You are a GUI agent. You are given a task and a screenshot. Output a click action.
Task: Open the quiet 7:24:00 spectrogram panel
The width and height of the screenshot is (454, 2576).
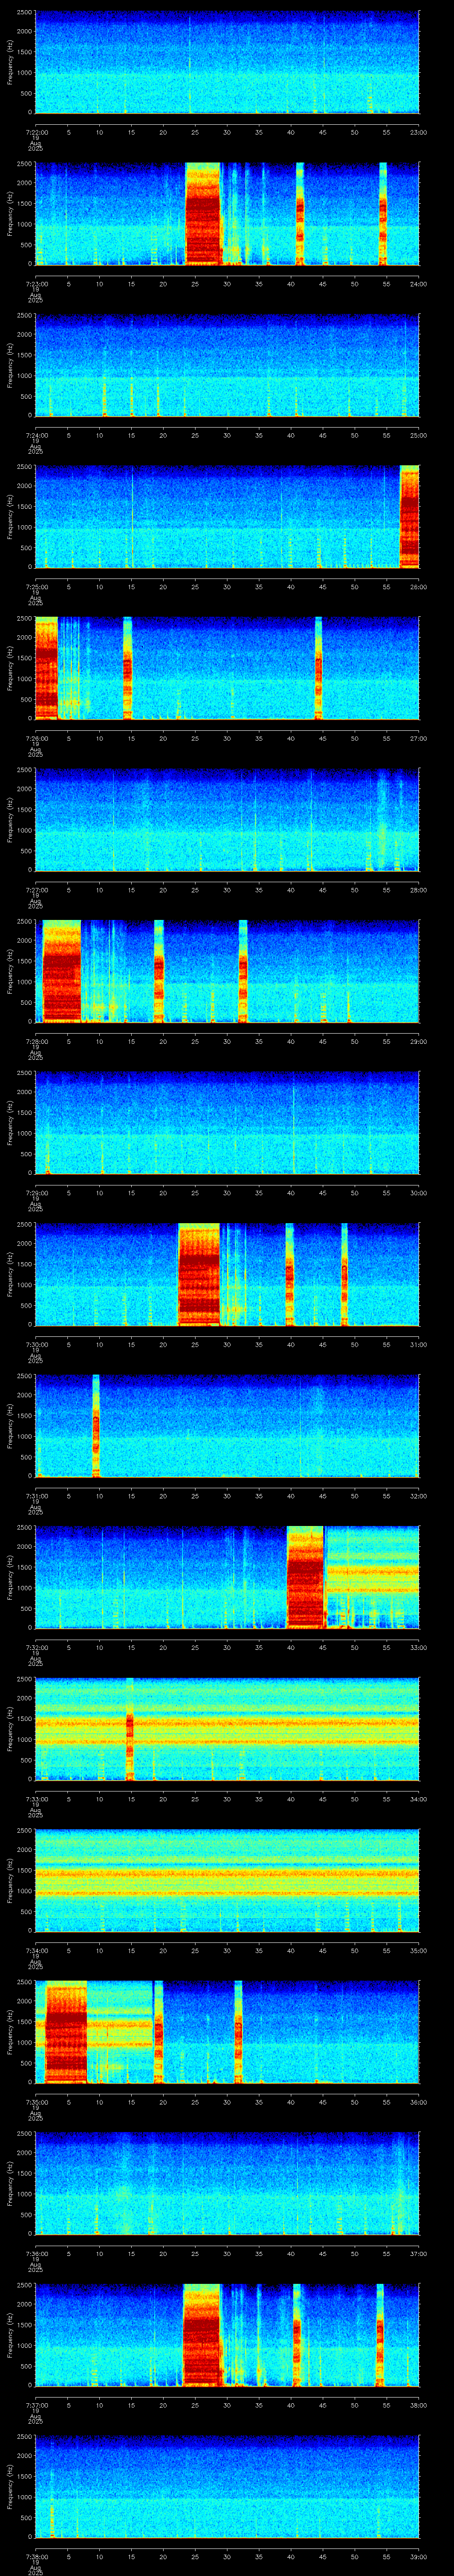tap(227, 365)
